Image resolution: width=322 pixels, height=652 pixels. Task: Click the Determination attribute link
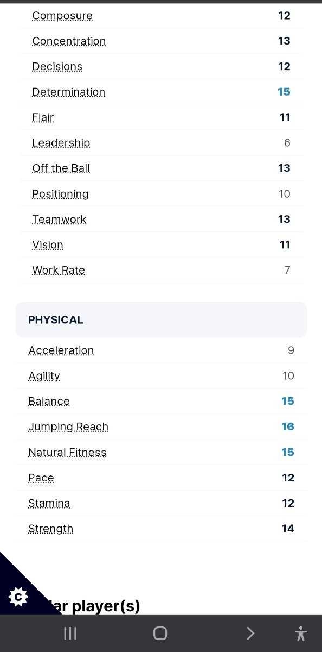[x=68, y=92]
